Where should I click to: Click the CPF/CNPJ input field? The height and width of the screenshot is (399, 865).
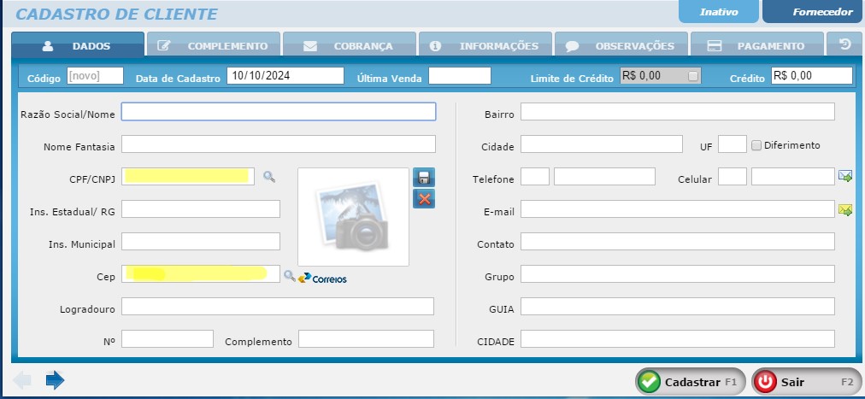pyautogui.click(x=188, y=176)
